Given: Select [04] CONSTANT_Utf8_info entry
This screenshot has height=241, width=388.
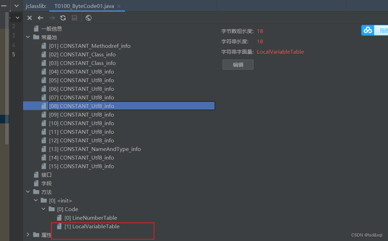Looking at the screenshot, I should tap(81, 72).
